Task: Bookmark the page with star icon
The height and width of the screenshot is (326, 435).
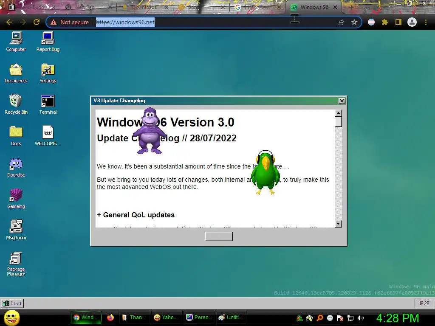Action: point(354,22)
